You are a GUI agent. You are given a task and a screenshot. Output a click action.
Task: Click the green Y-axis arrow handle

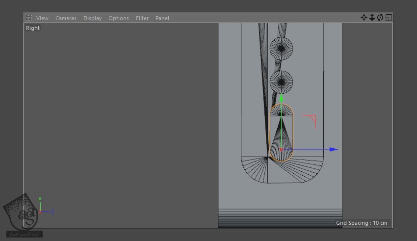(281, 98)
